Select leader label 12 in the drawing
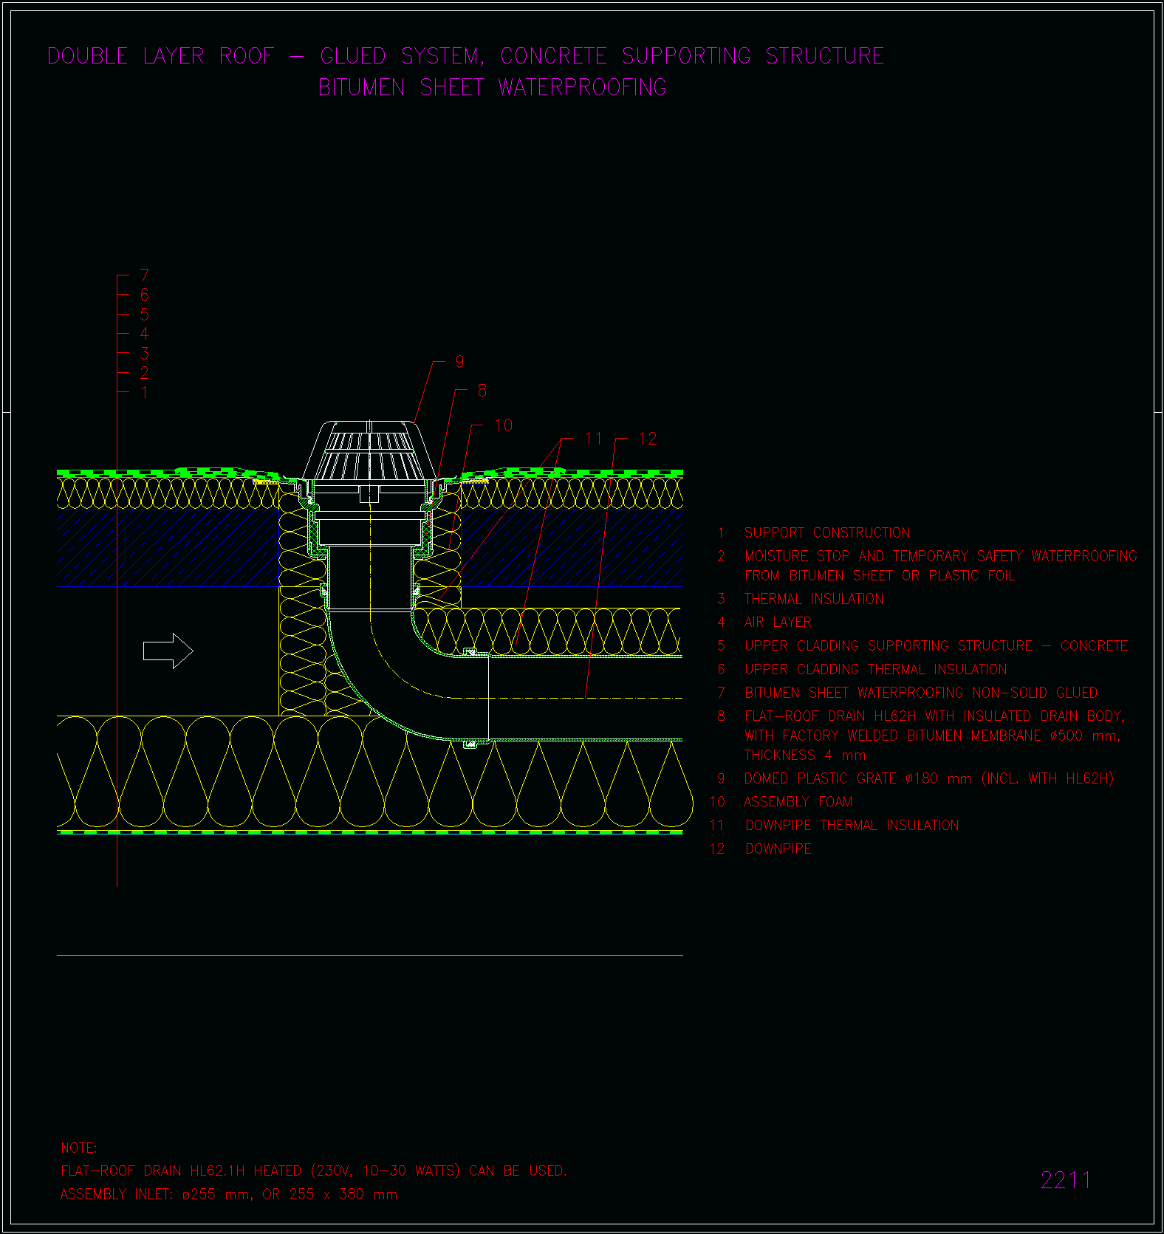Image resolution: width=1164 pixels, height=1234 pixels. pos(648,439)
